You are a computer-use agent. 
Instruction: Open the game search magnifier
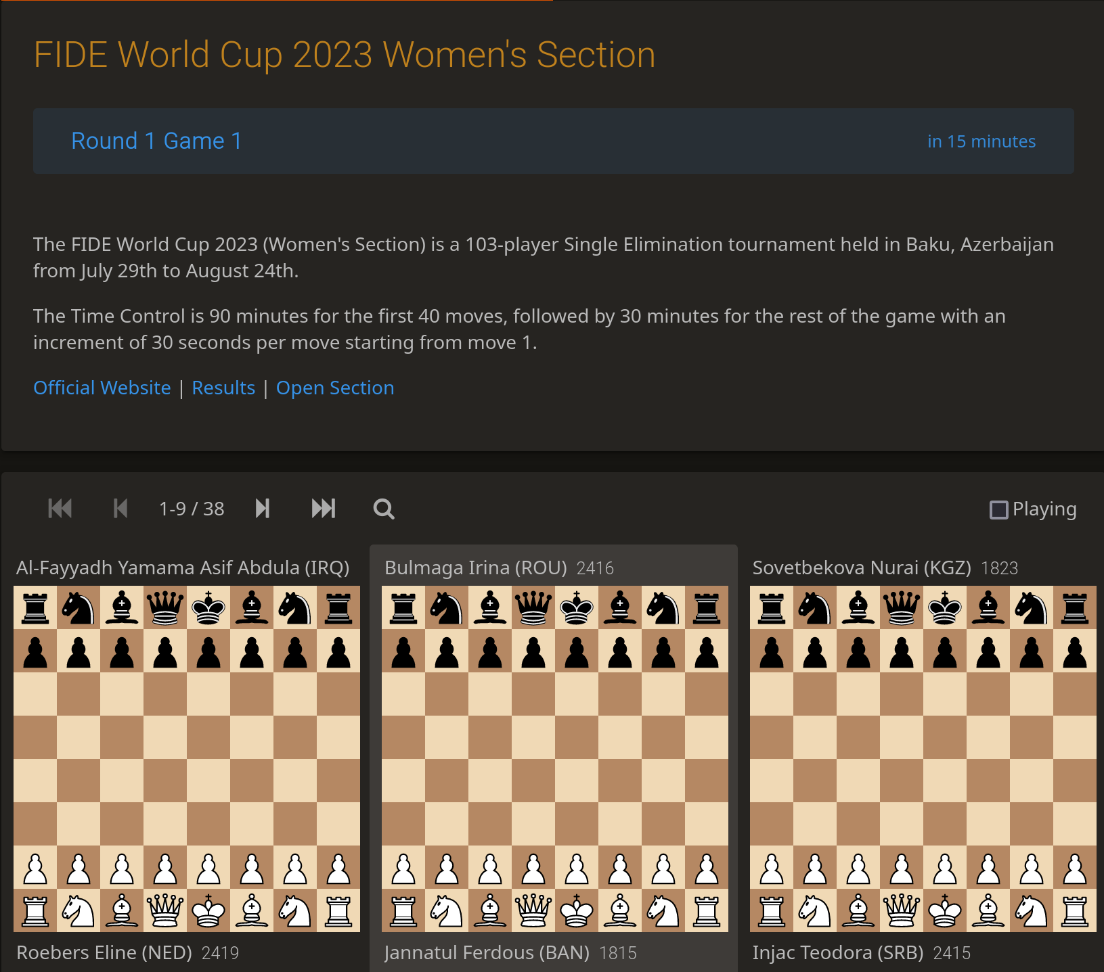384,509
